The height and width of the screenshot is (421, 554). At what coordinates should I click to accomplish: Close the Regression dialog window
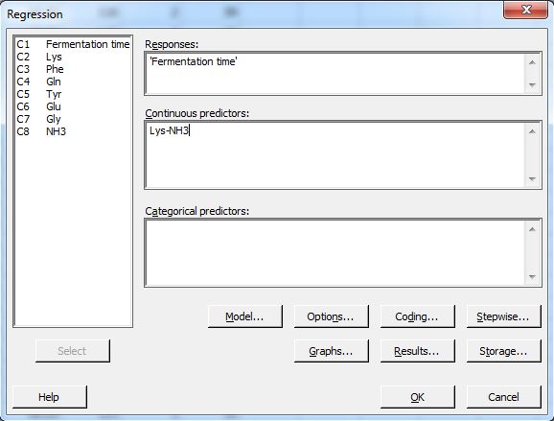pos(526,10)
